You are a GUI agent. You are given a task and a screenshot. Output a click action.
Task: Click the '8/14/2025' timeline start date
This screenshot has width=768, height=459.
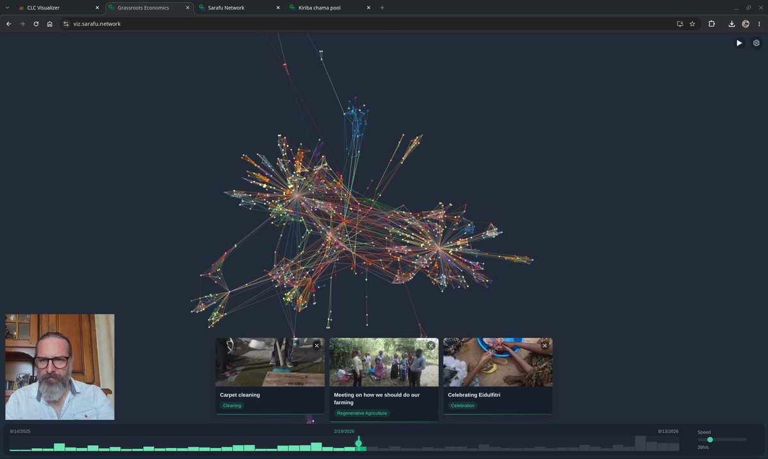20,432
